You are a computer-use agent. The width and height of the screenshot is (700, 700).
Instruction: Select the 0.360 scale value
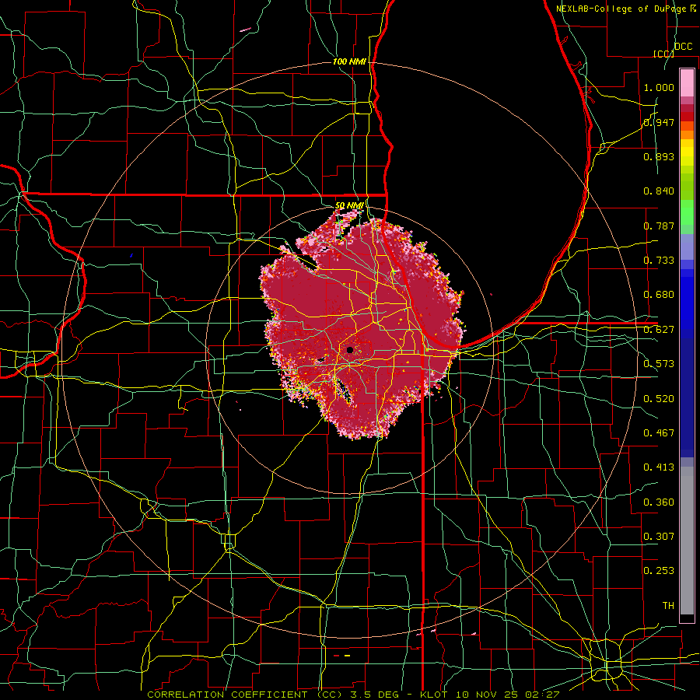click(659, 502)
